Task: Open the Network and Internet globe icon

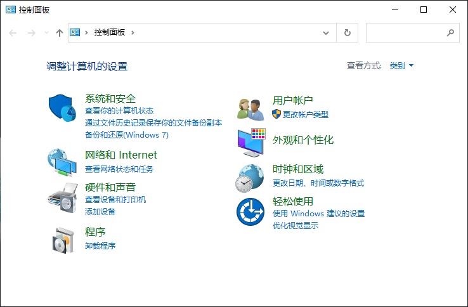Action: point(62,162)
